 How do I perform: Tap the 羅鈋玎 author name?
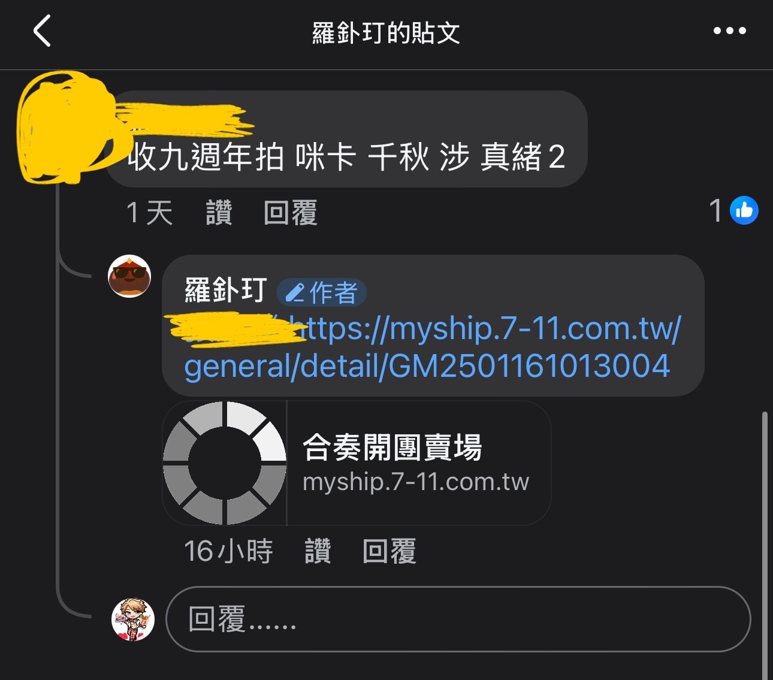[x=225, y=291]
